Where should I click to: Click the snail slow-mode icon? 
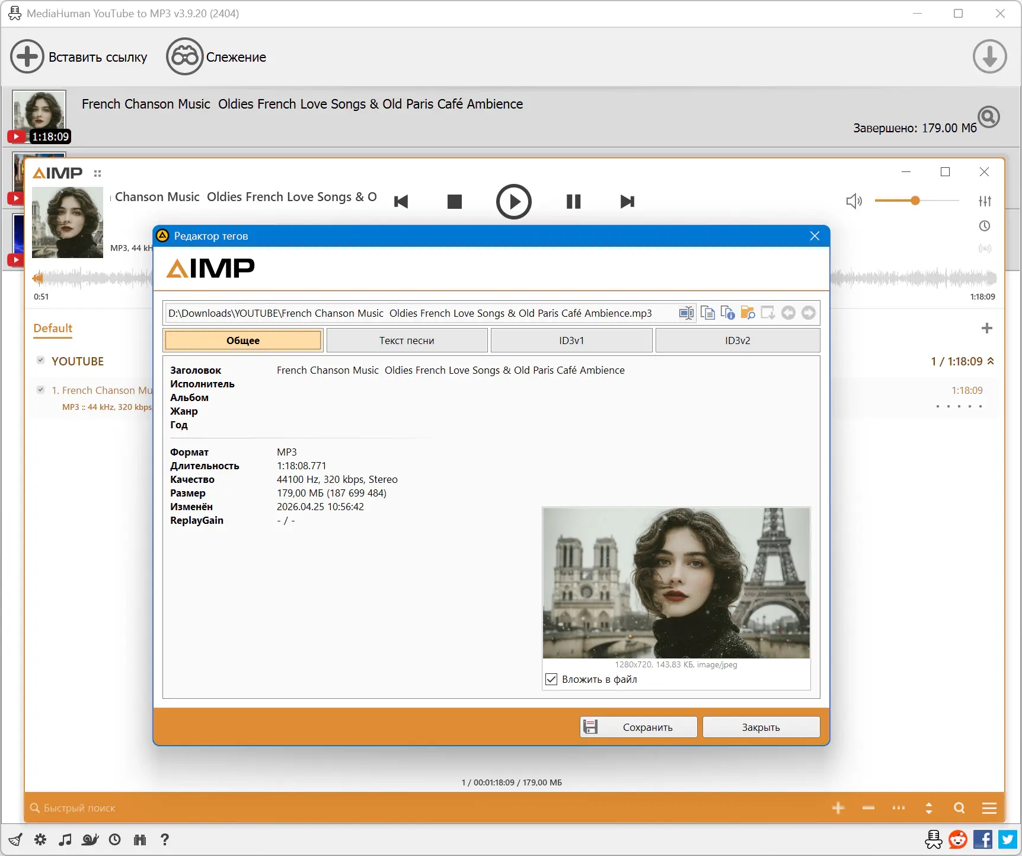(x=90, y=839)
